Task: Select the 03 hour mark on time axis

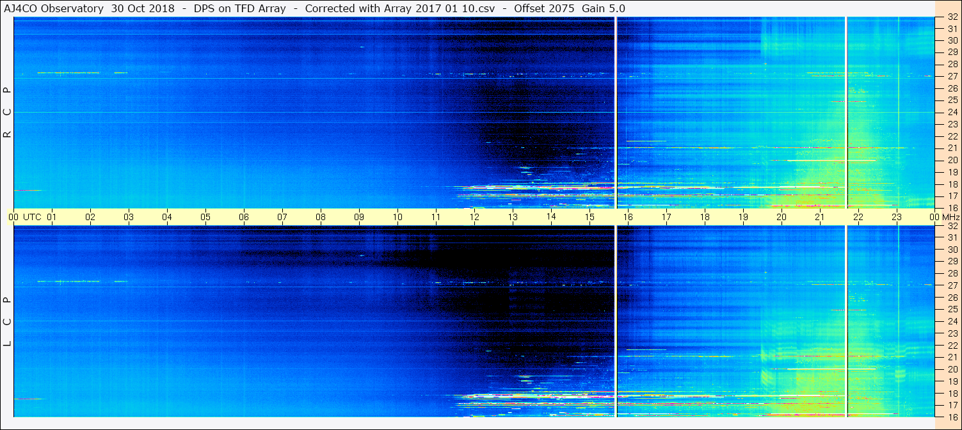Action: (129, 217)
